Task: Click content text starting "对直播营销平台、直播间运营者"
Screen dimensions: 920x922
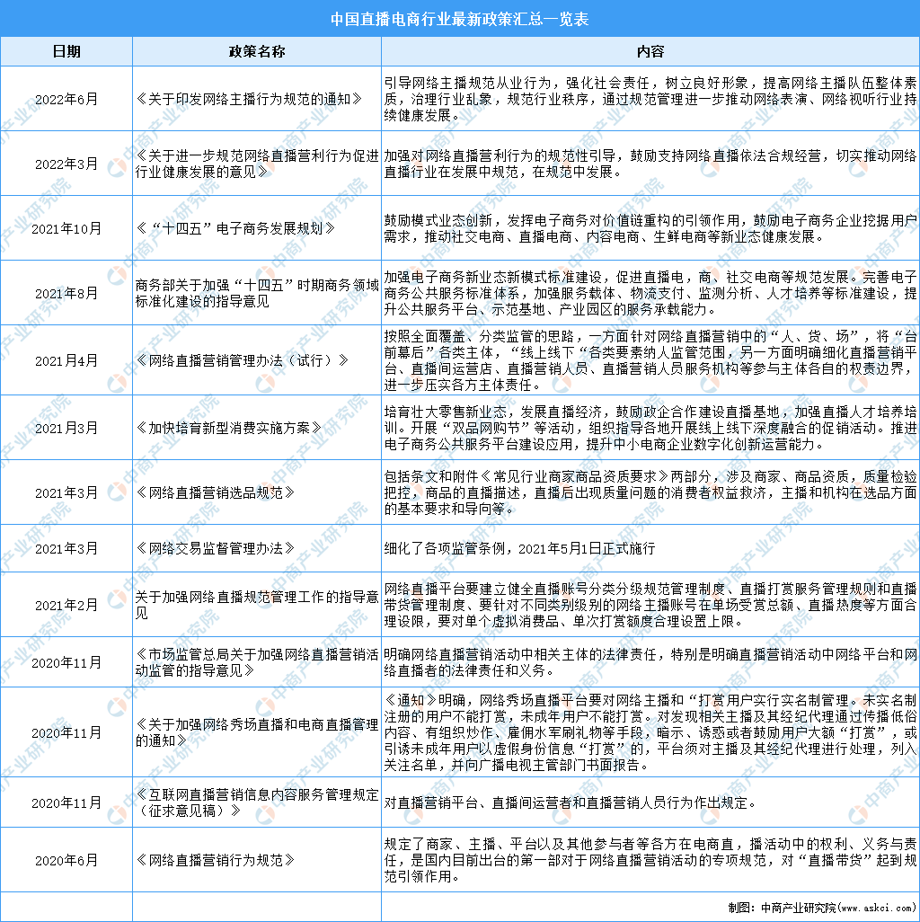Action: [x=570, y=802]
